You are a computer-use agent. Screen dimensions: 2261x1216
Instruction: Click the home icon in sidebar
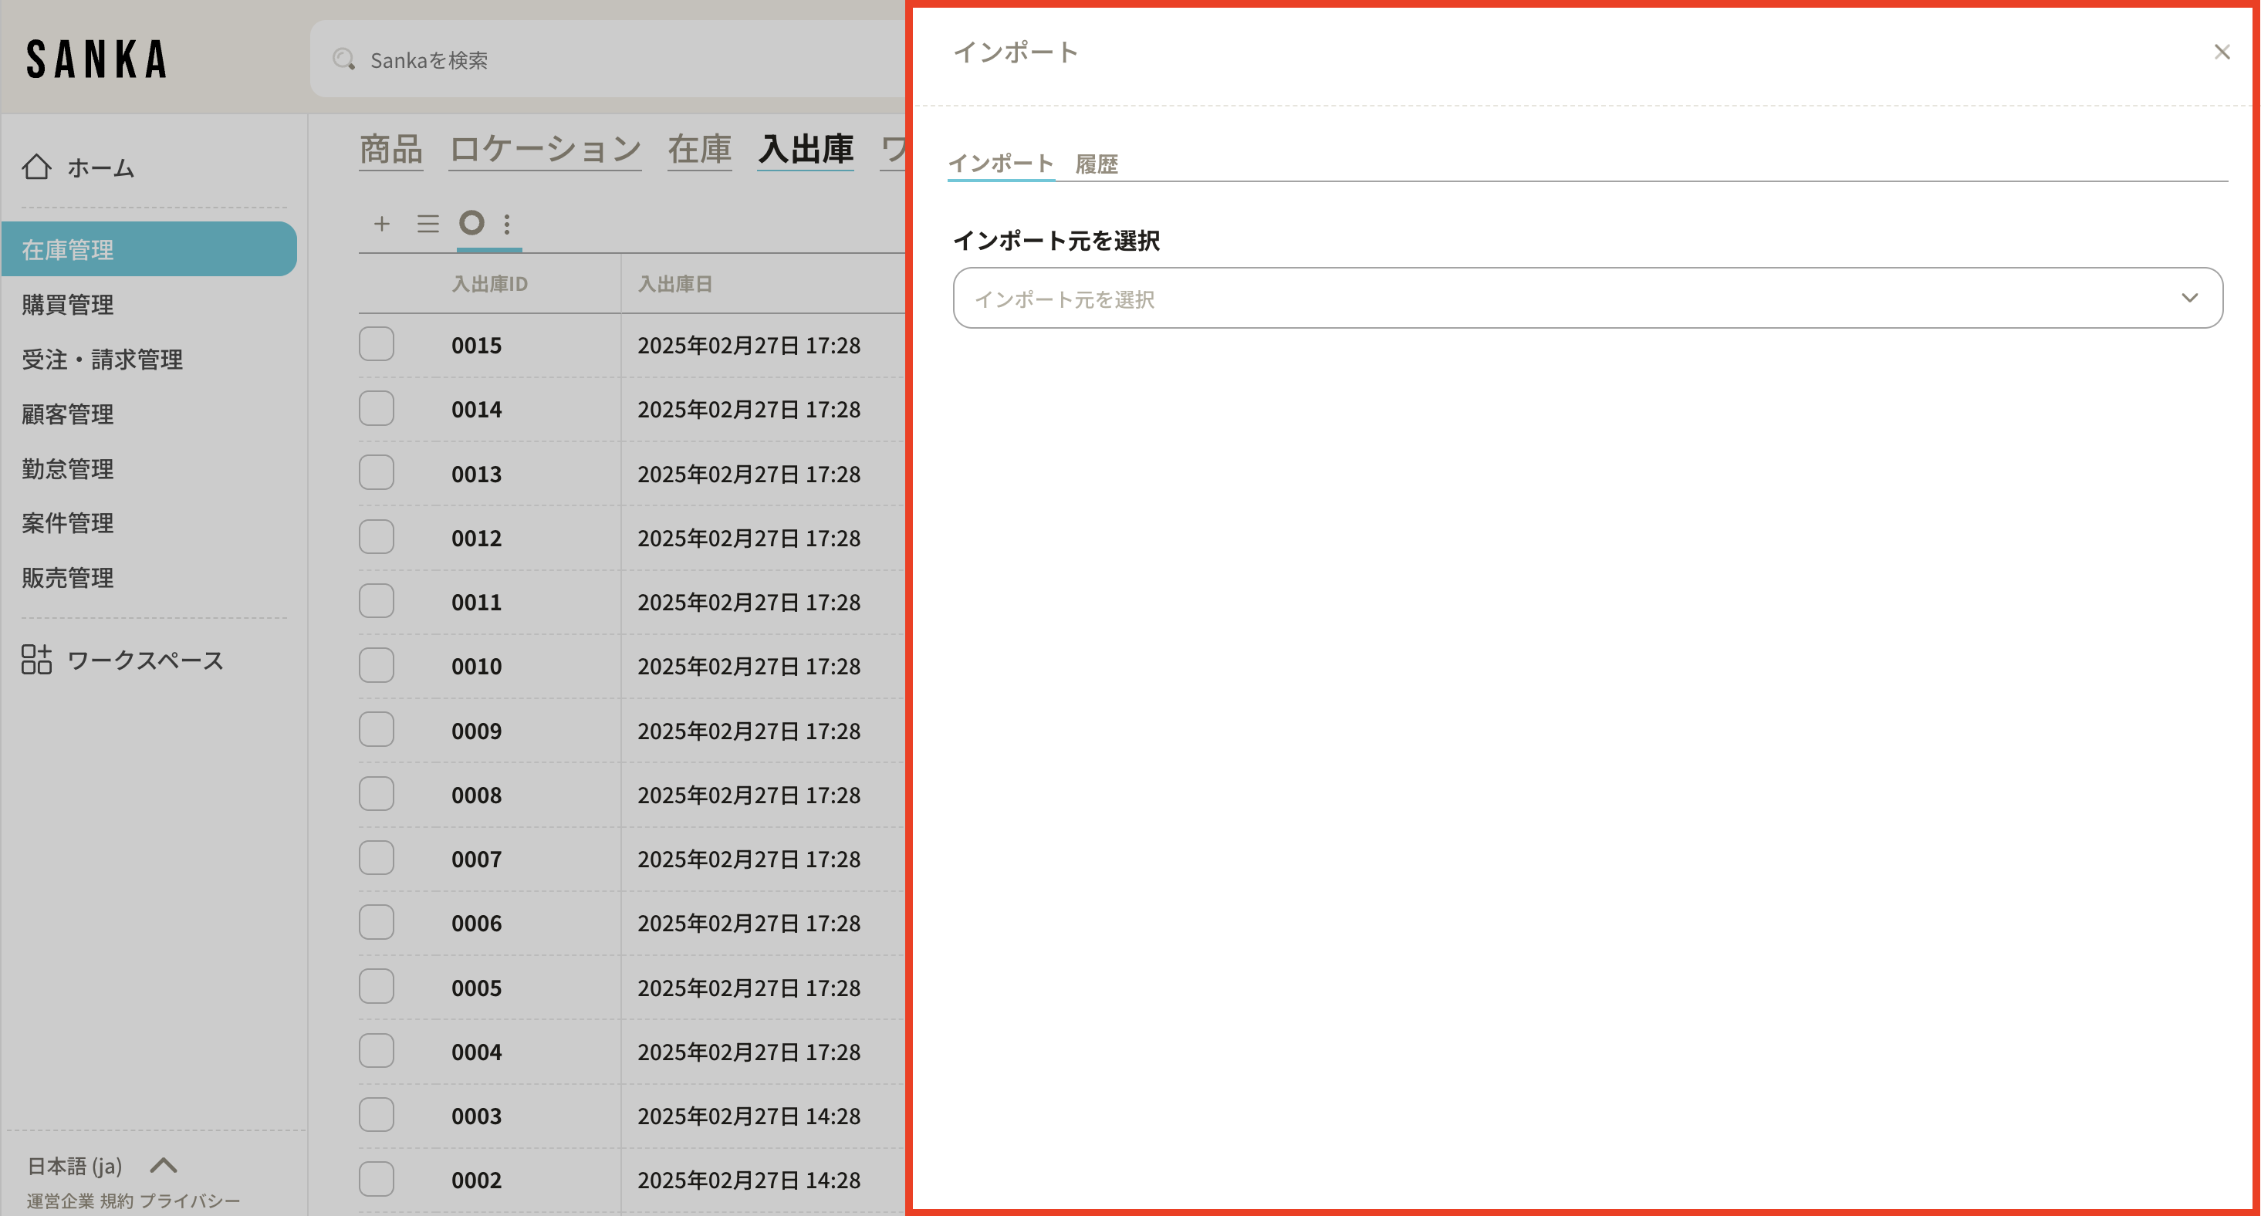(37, 167)
